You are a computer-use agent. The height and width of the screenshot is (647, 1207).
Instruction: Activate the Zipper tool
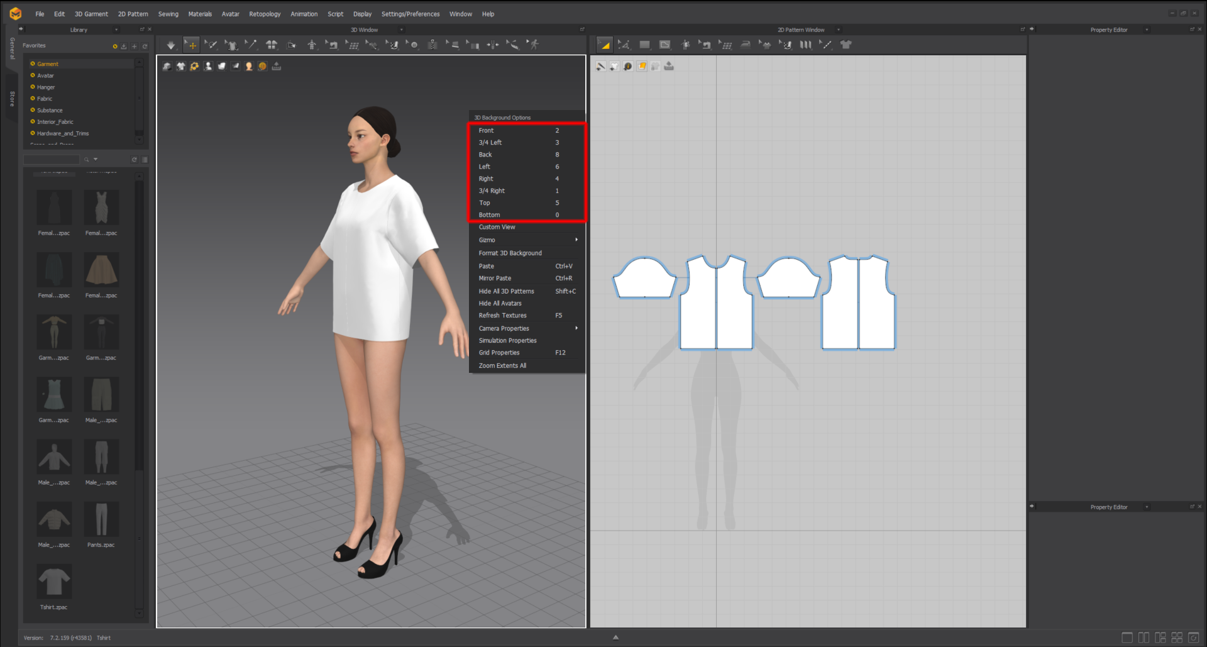tap(434, 45)
